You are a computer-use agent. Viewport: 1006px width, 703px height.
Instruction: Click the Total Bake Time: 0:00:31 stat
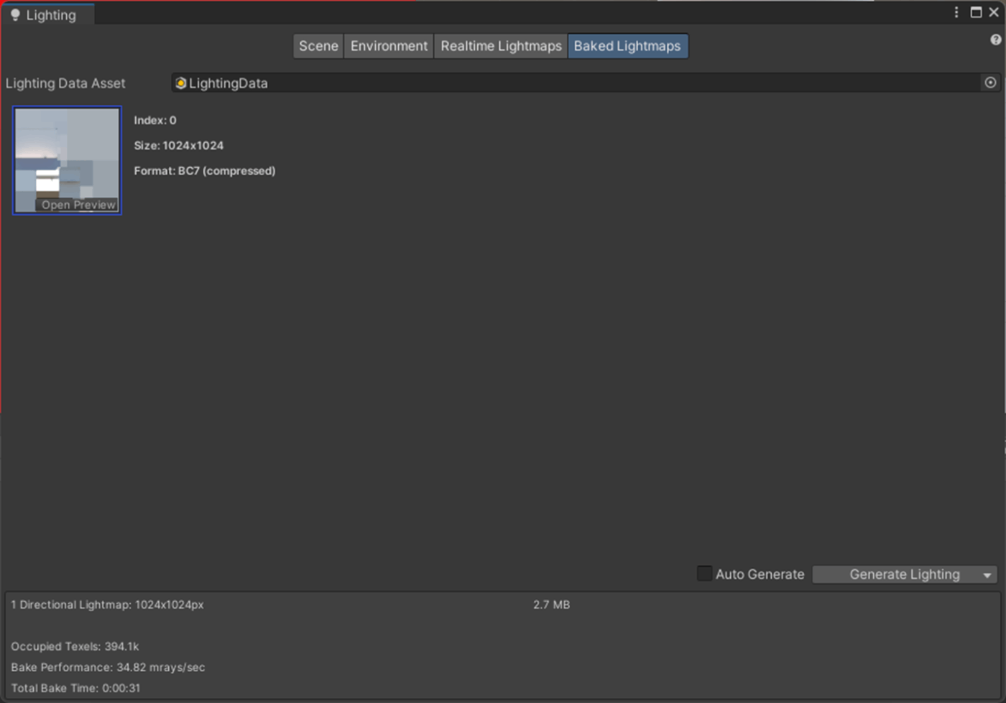click(x=75, y=688)
